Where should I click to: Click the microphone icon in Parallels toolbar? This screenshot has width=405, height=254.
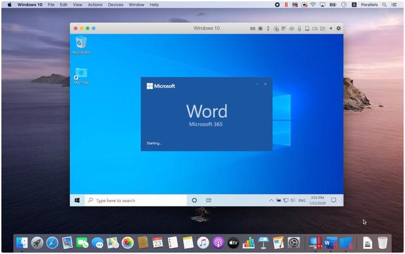pyautogui.click(x=268, y=28)
